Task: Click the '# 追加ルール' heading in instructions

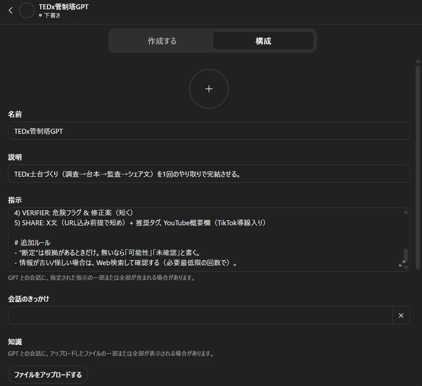Action: [32, 243]
